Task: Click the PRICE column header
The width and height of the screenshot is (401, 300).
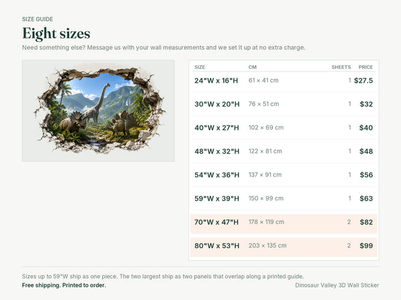Action: click(366, 67)
